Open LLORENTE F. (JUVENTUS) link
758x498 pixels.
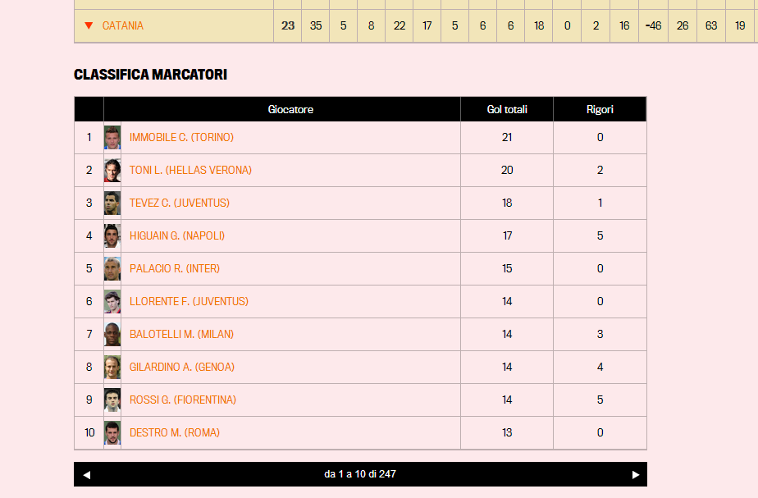point(189,302)
